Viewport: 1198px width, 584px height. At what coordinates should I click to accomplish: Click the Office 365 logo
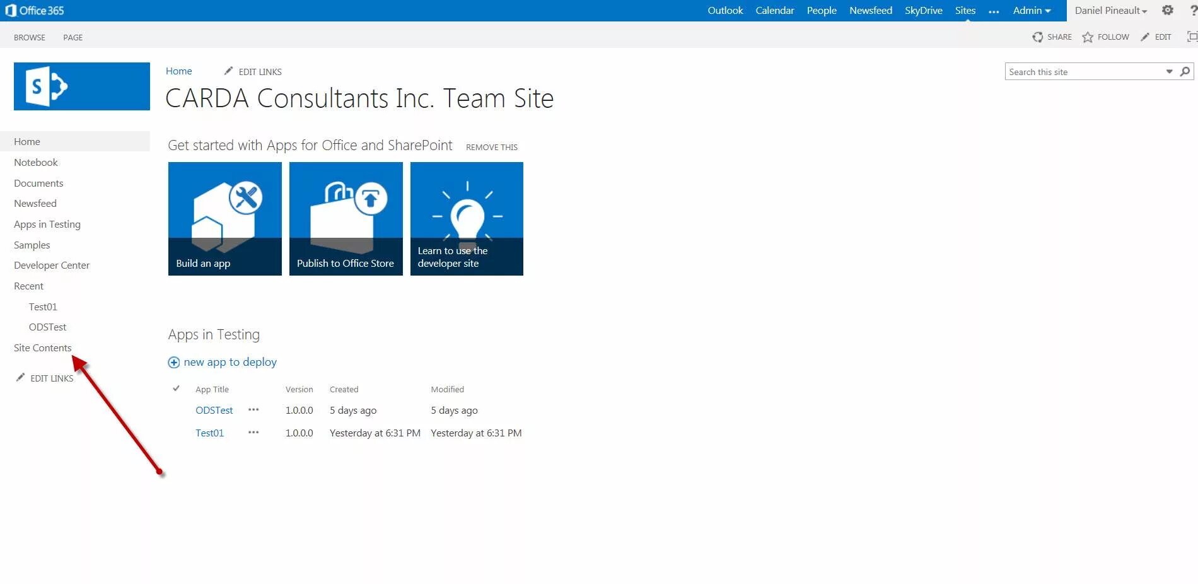click(x=35, y=11)
